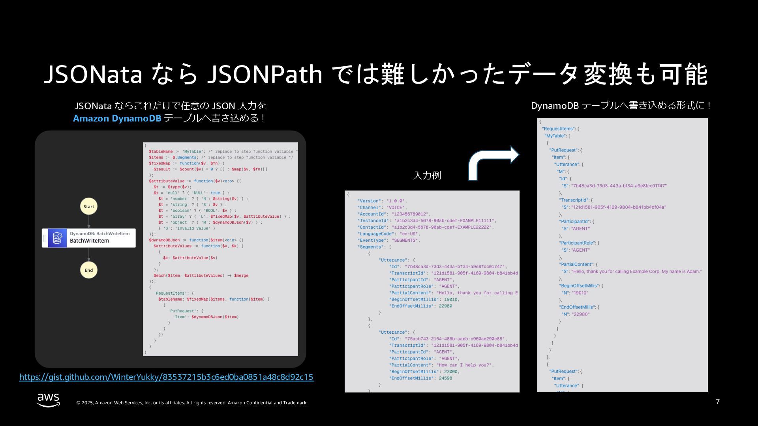This screenshot has width=758, height=426.
Task: Select the Start node in the workflow
Action: point(89,206)
